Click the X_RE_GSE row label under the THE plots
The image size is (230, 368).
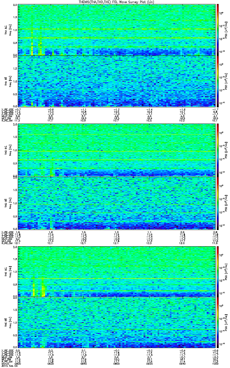point(8,350)
